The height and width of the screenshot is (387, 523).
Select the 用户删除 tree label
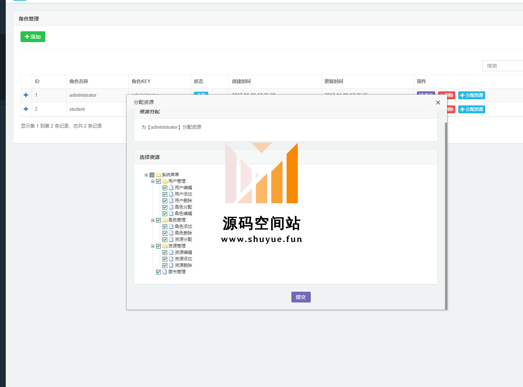(183, 201)
